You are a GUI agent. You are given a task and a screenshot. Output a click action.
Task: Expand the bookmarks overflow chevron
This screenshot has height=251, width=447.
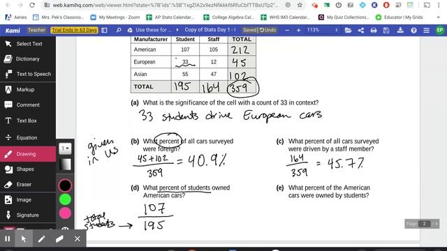(438, 17)
